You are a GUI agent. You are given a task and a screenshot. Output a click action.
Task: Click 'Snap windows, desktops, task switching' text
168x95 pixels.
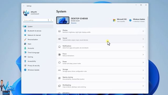pos(74,87)
